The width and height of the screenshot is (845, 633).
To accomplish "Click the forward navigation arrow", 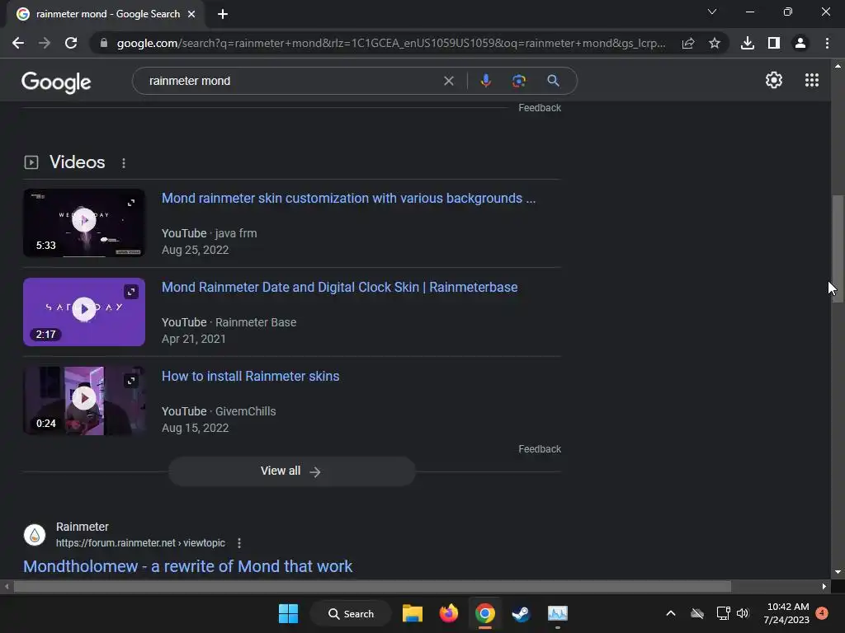I will click(45, 43).
